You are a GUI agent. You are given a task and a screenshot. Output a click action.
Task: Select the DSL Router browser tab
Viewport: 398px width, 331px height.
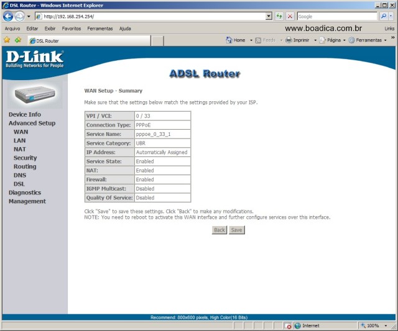[89, 41]
